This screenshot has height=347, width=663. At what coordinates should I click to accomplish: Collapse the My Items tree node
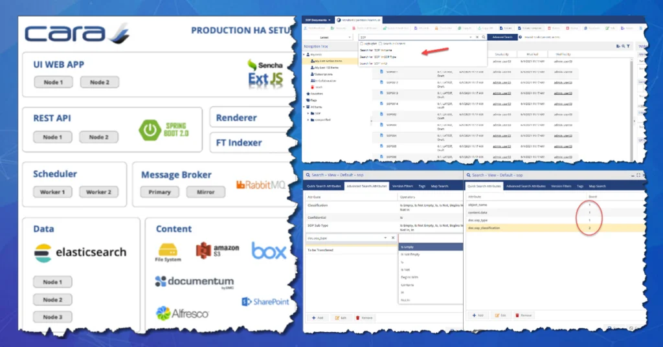pos(304,54)
